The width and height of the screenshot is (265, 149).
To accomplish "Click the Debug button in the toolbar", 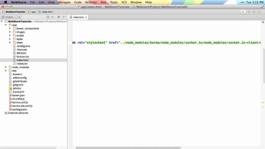I will pyautogui.click(x=254, y=12).
